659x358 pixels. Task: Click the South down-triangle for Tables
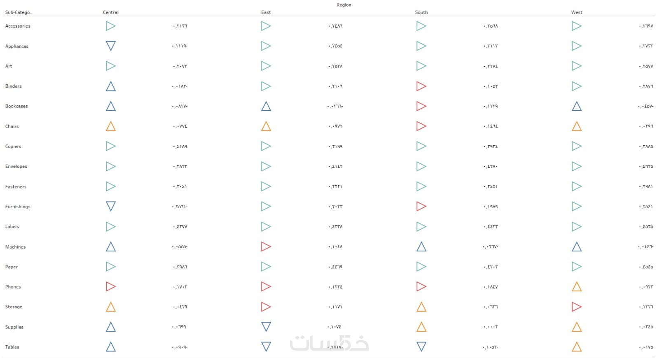421,346
